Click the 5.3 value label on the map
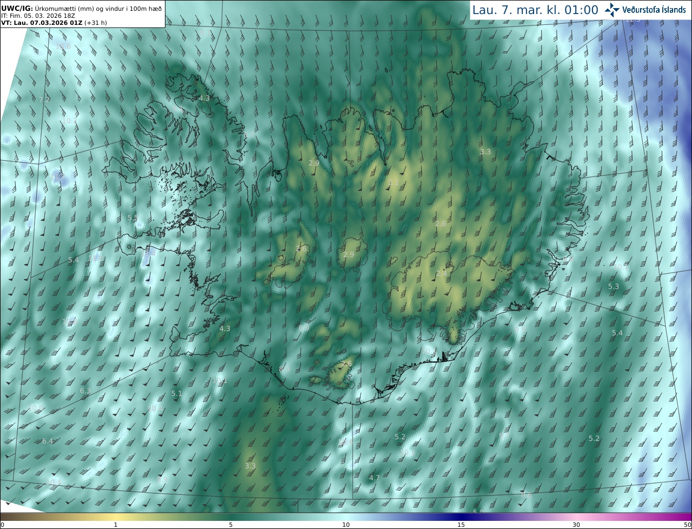The width and height of the screenshot is (692, 529). [614, 286]
